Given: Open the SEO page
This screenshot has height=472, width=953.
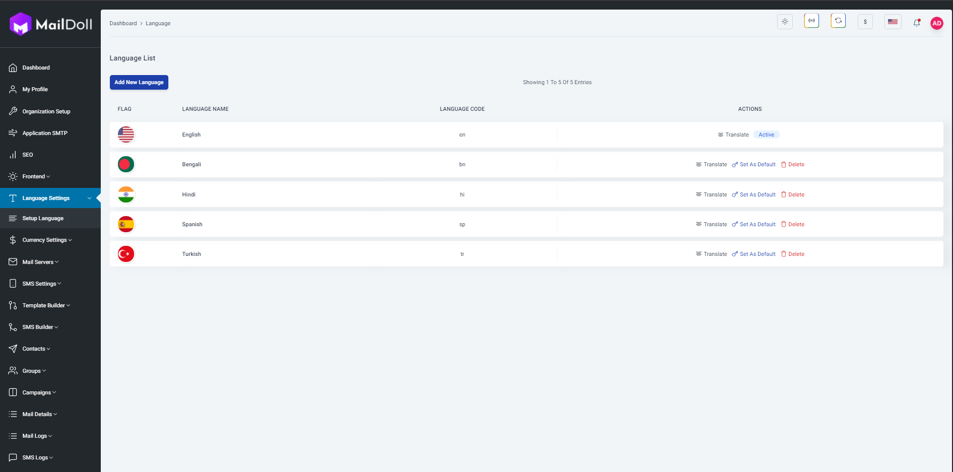Looking at the screenshot, I should (28, 155).
